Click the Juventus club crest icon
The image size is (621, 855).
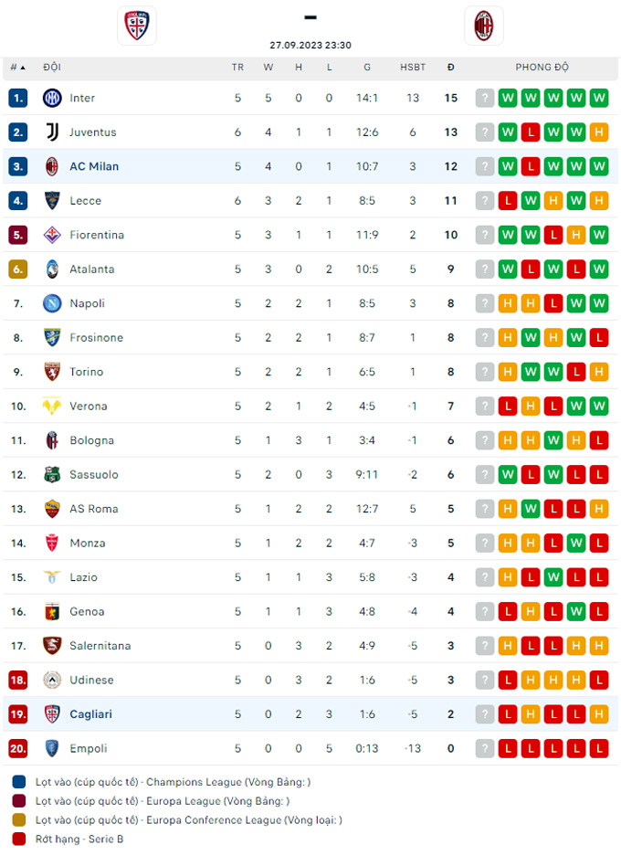[x=52, y=132]
